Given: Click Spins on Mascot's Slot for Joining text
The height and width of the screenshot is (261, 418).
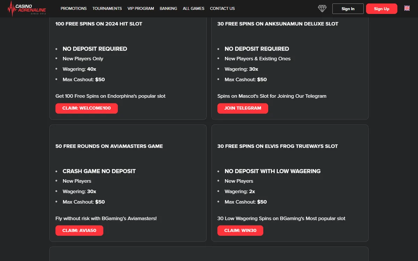Looking at the screenshot, I should (272, 96).
